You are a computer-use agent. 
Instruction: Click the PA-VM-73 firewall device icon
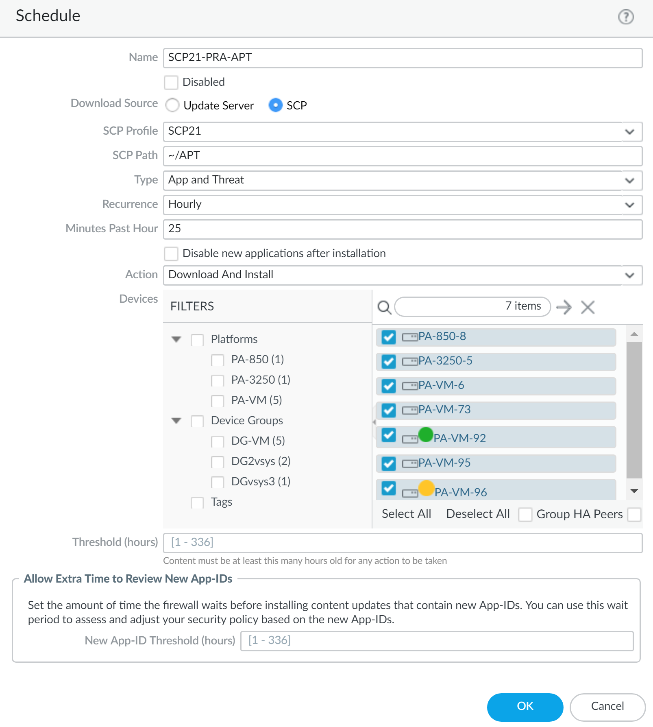(410, 410)
